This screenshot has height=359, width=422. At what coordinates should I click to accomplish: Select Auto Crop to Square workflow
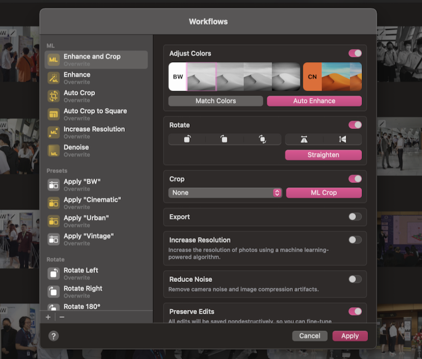(x=96, y=114)
